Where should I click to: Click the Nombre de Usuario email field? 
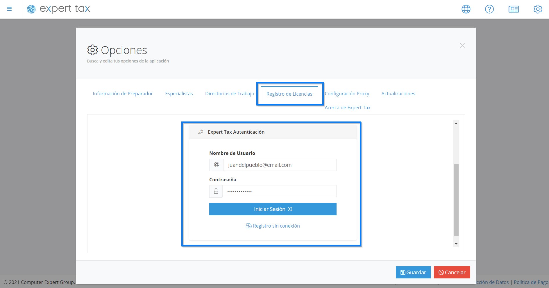point(280,165)
